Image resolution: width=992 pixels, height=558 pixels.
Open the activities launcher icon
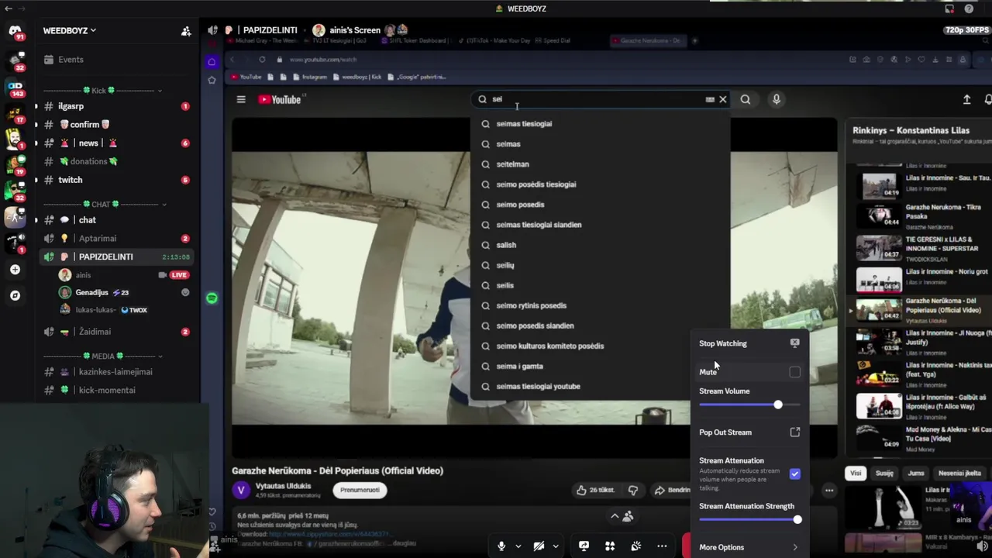tap(610, 546)
